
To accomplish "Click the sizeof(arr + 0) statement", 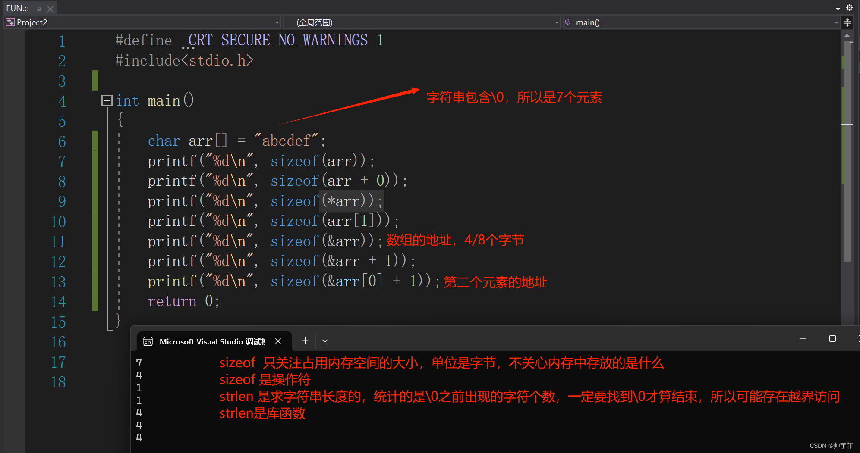I will pyautogui.click(x=277, y=181).
